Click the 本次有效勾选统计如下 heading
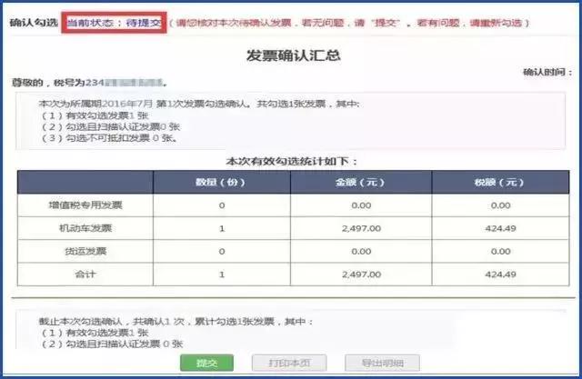The height and width of the screenshot is (379, 582). (x=292, y=161)
